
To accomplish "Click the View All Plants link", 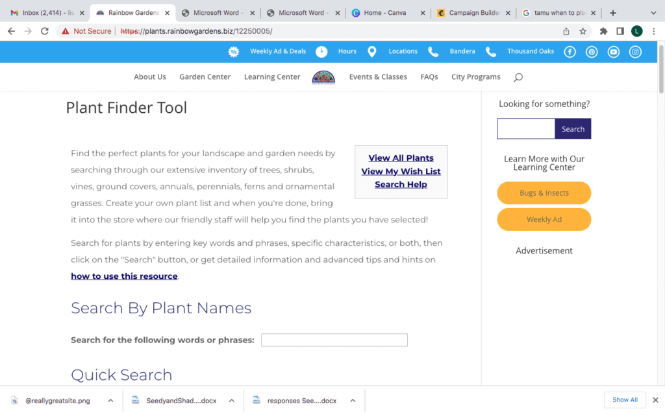I will pos(401,158).
